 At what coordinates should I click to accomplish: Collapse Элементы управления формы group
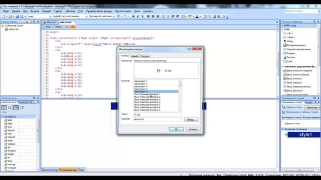[x=282, y=66]
